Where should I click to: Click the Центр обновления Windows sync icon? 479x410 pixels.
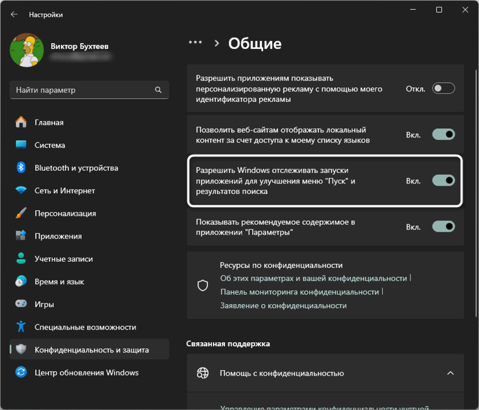(21, 372)
